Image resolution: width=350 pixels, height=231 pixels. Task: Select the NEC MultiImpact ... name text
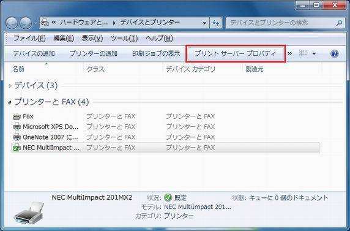[x=51, y=148]
